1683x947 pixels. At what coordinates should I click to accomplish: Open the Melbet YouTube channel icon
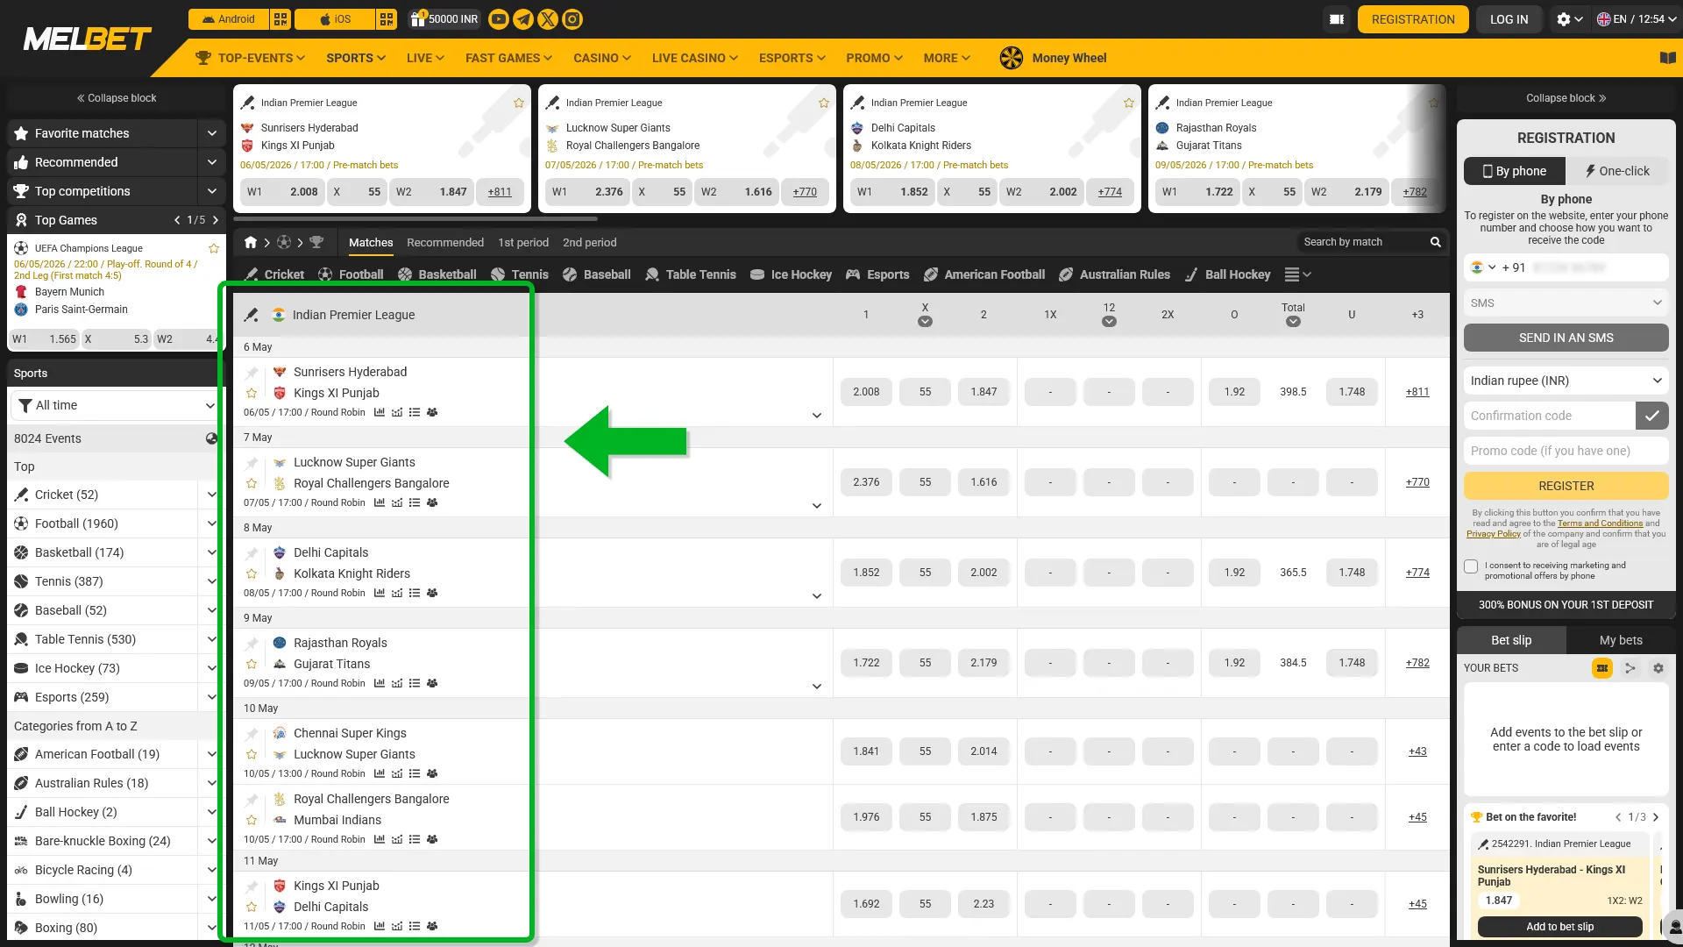[498, 19]
